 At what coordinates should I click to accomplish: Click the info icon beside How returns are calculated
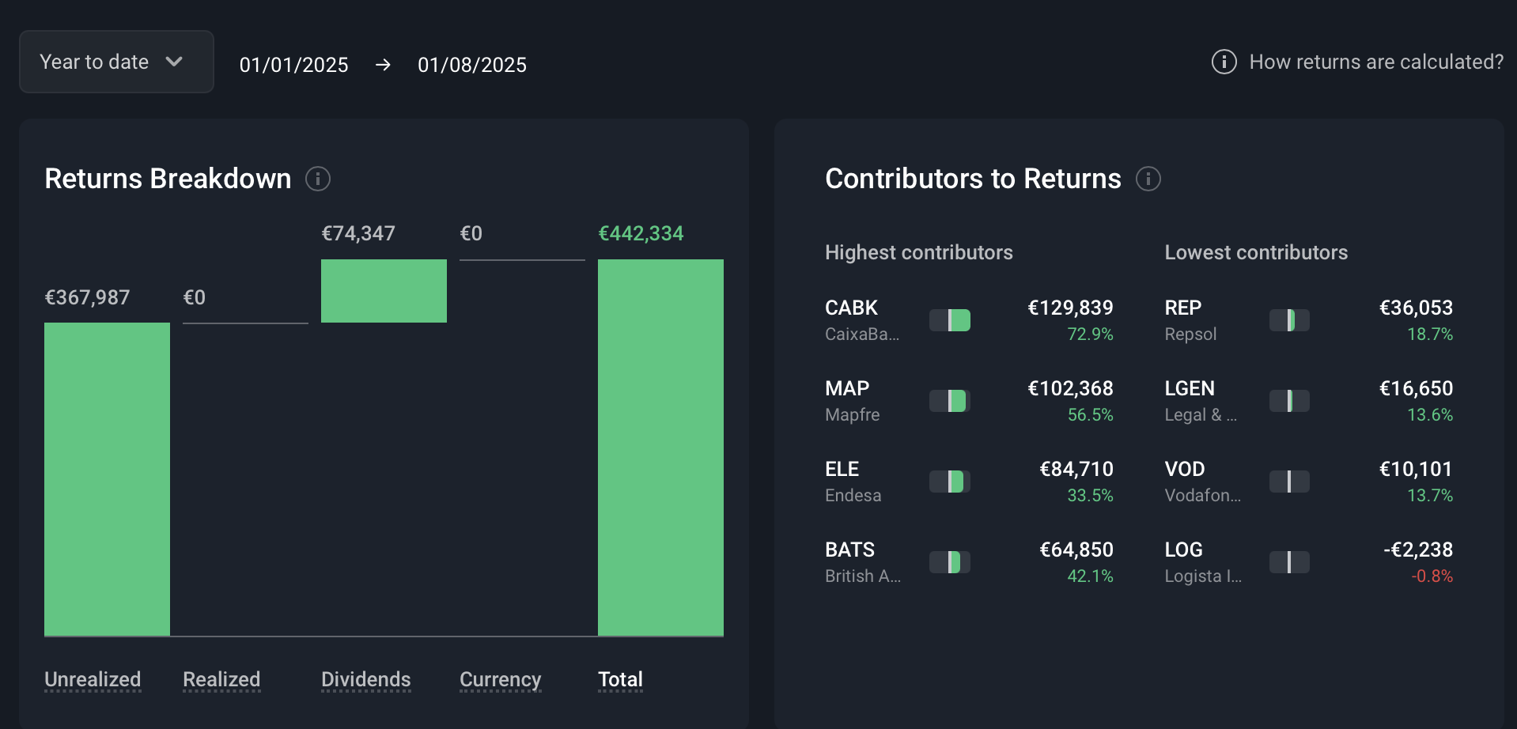(x=1224, y=62)
